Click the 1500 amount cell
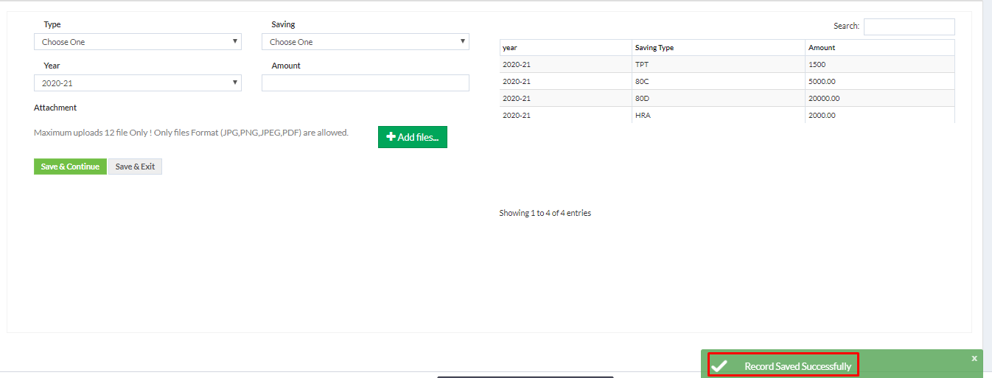This screenshot has width=992, height=378. pos(880,65)
